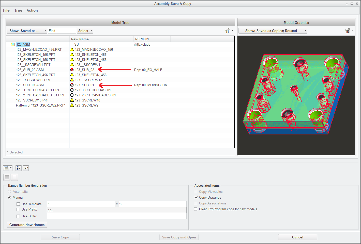Expand the Model Graphics settings dropdown arrow
The height and width of the screenshot is (244, 361).
[353, 31]
